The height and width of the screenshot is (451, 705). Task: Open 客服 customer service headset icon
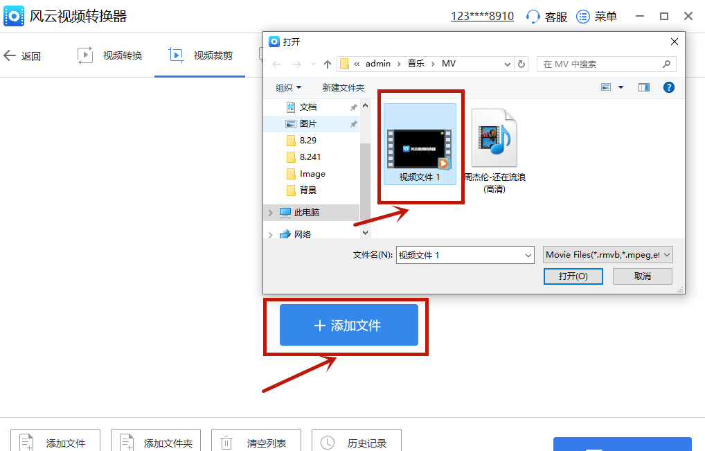533,17
